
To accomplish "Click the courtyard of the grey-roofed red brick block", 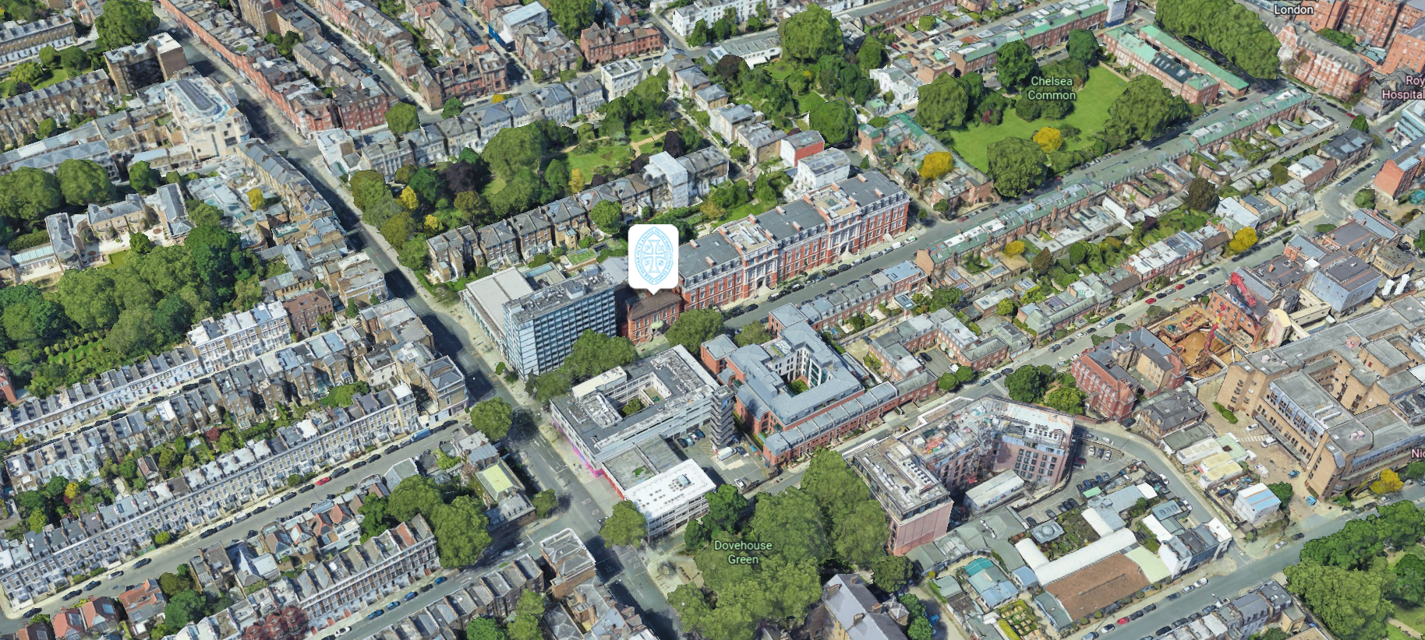I will [797, 379].
